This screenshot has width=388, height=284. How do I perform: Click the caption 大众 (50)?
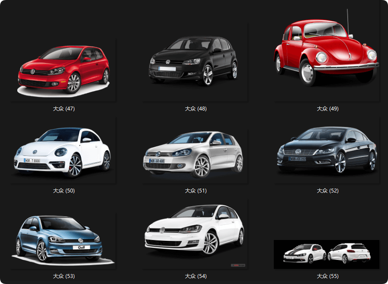click(64, 191)
